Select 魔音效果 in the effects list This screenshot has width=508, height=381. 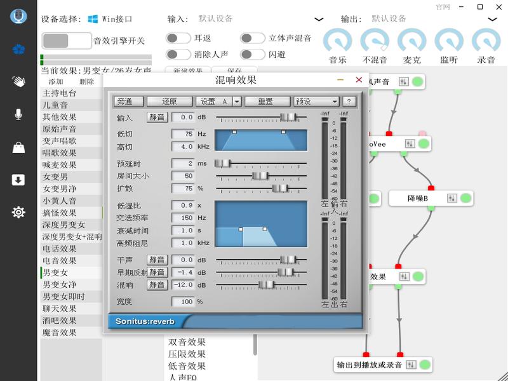click(60, 333)
